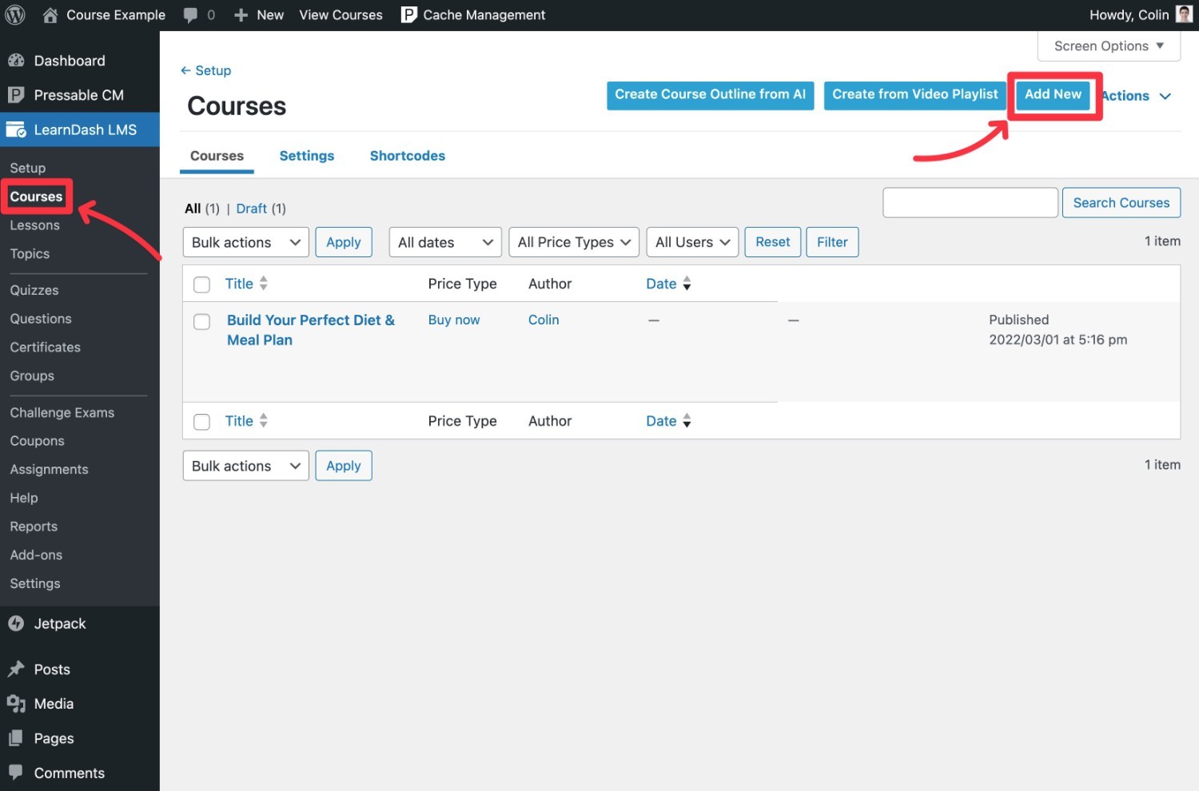Click the search courses input field
1199x791 pixels.
tap(970, 203)
